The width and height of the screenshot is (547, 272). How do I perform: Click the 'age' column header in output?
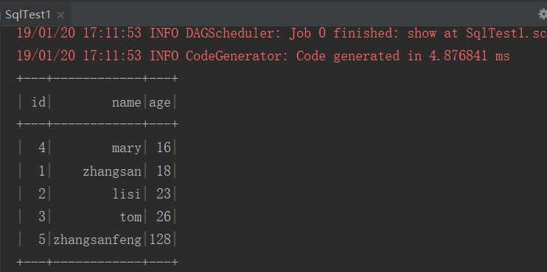pos(160,104)
